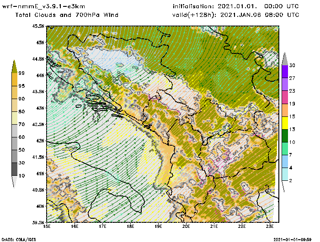320x242 pixels.
Task: Pick the light gray 60–70 cloud swatch
Action: [15, 131]
